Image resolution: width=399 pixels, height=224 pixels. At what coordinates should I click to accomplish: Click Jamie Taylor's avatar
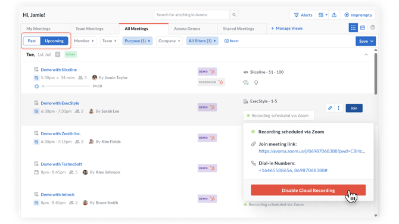coord(95,77)
